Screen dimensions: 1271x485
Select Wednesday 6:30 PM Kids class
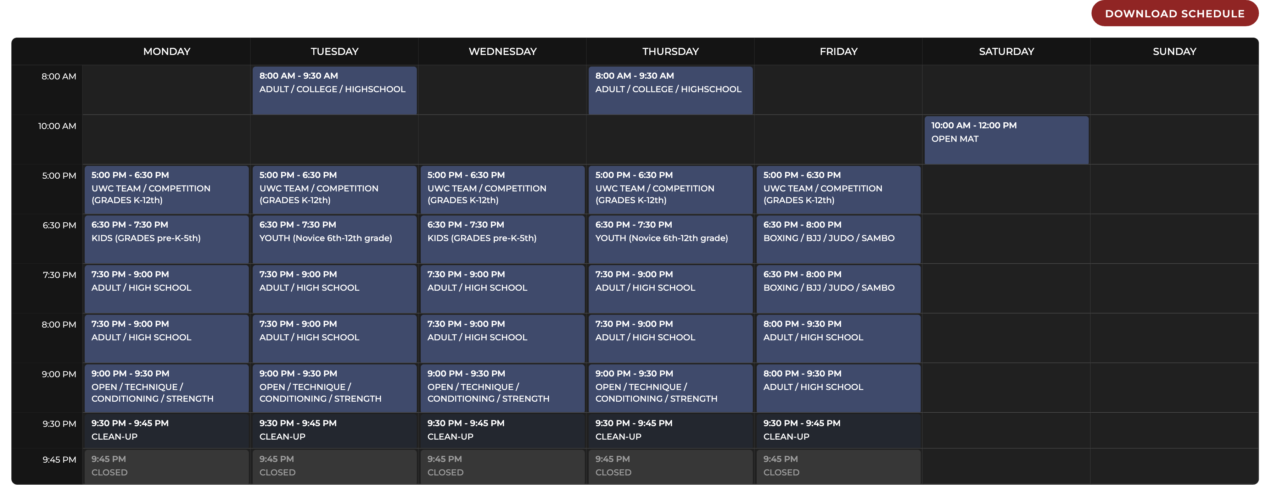point(502,239)
